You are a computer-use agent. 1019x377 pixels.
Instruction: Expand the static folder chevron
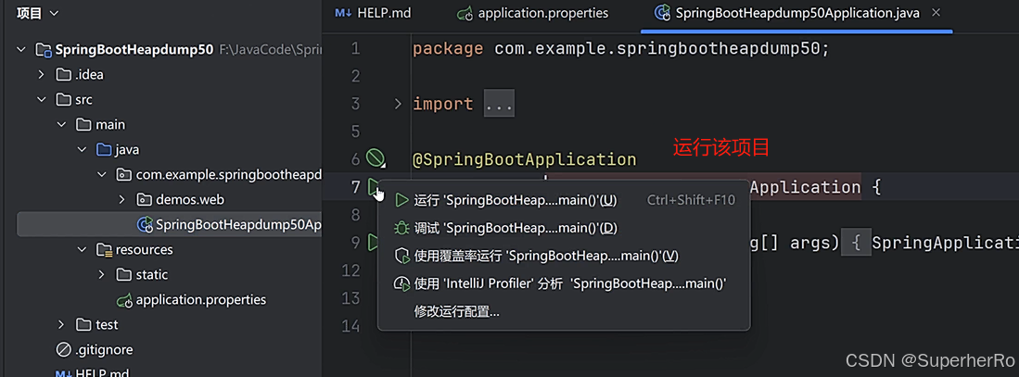pos(101,274)
